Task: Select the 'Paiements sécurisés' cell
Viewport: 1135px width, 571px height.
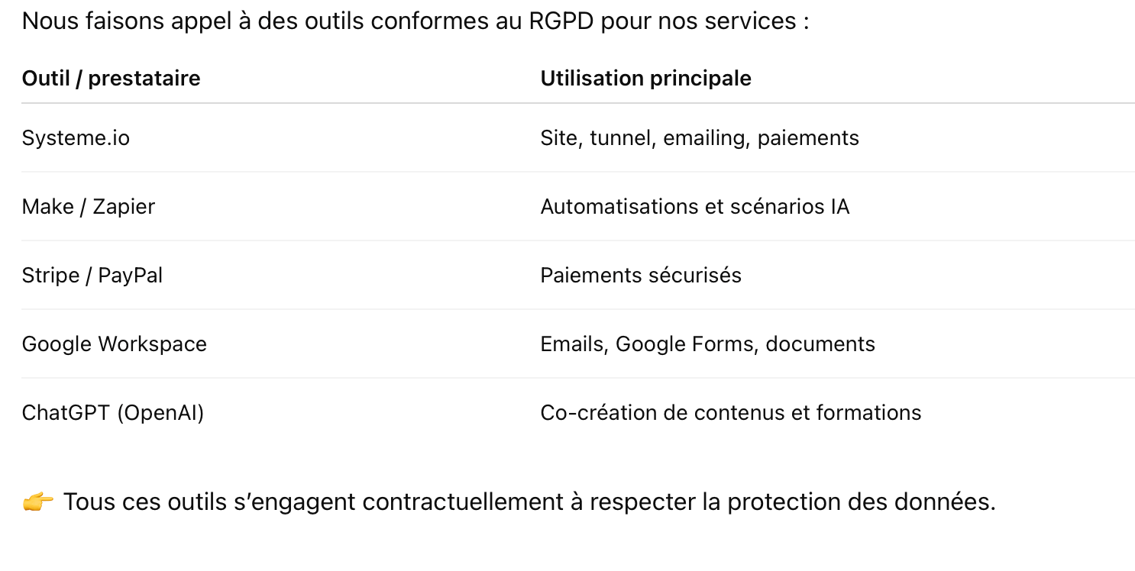Action: tap(641, 276)
